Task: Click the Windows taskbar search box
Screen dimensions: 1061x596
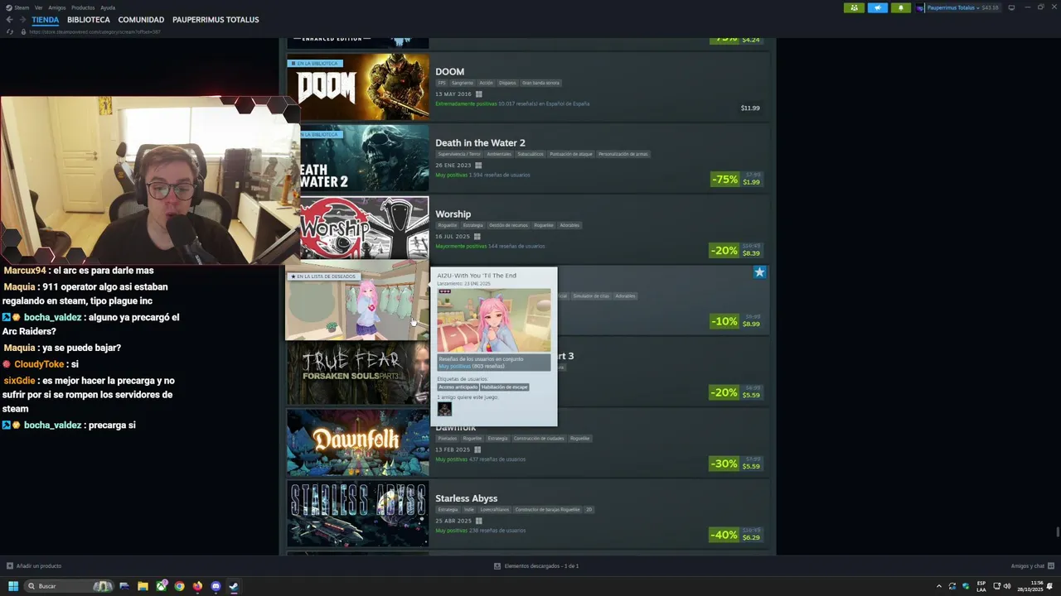Action: [69, 586]
